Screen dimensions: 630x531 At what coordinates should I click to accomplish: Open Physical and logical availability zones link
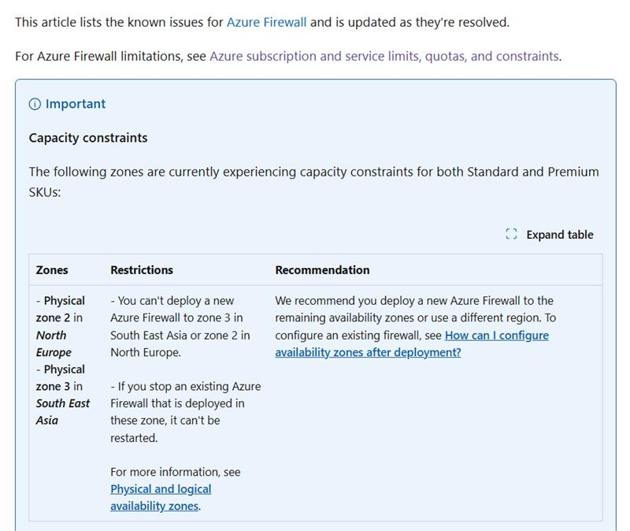[161, 497]
